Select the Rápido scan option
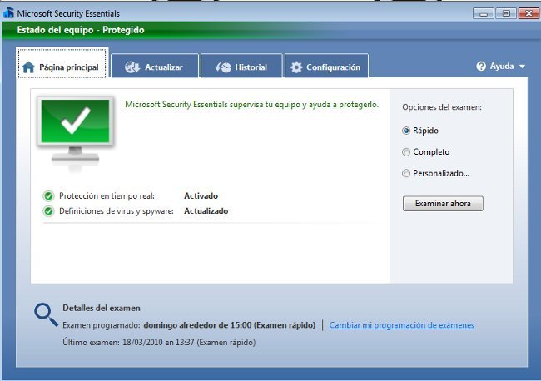541x381 pixels. (x=406, y=131)
